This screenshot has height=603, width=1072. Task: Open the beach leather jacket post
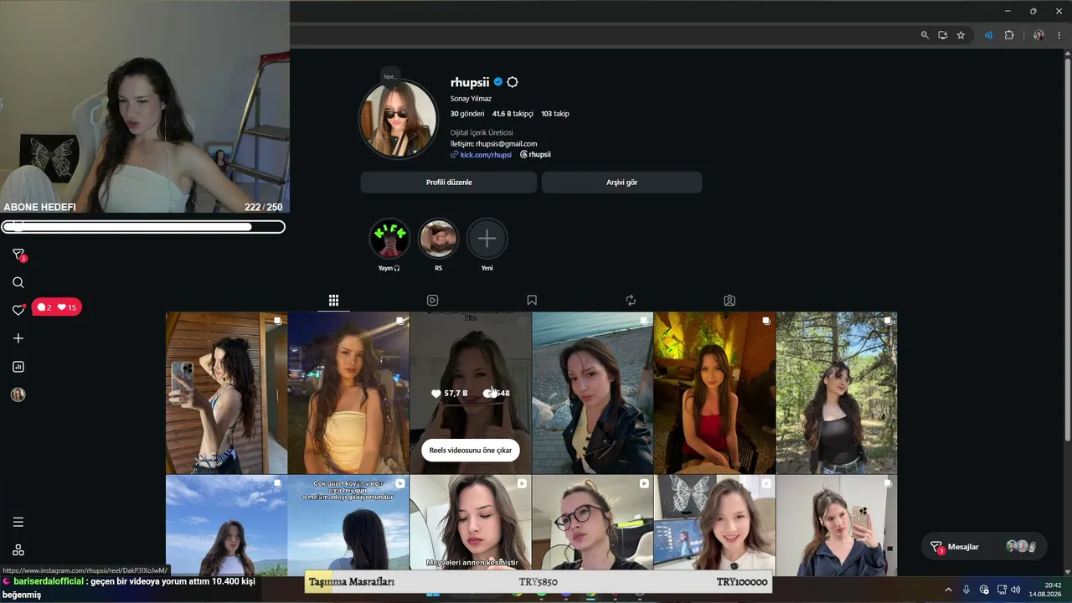coord(593,394)
